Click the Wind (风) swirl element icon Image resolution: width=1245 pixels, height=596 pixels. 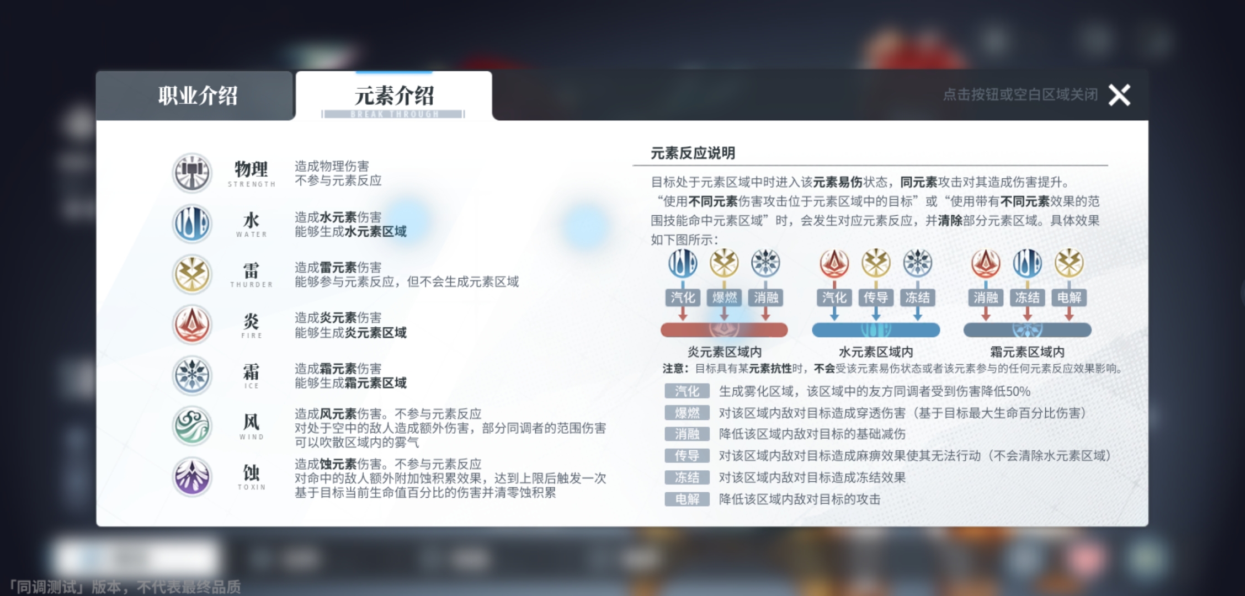coord(191,426)
